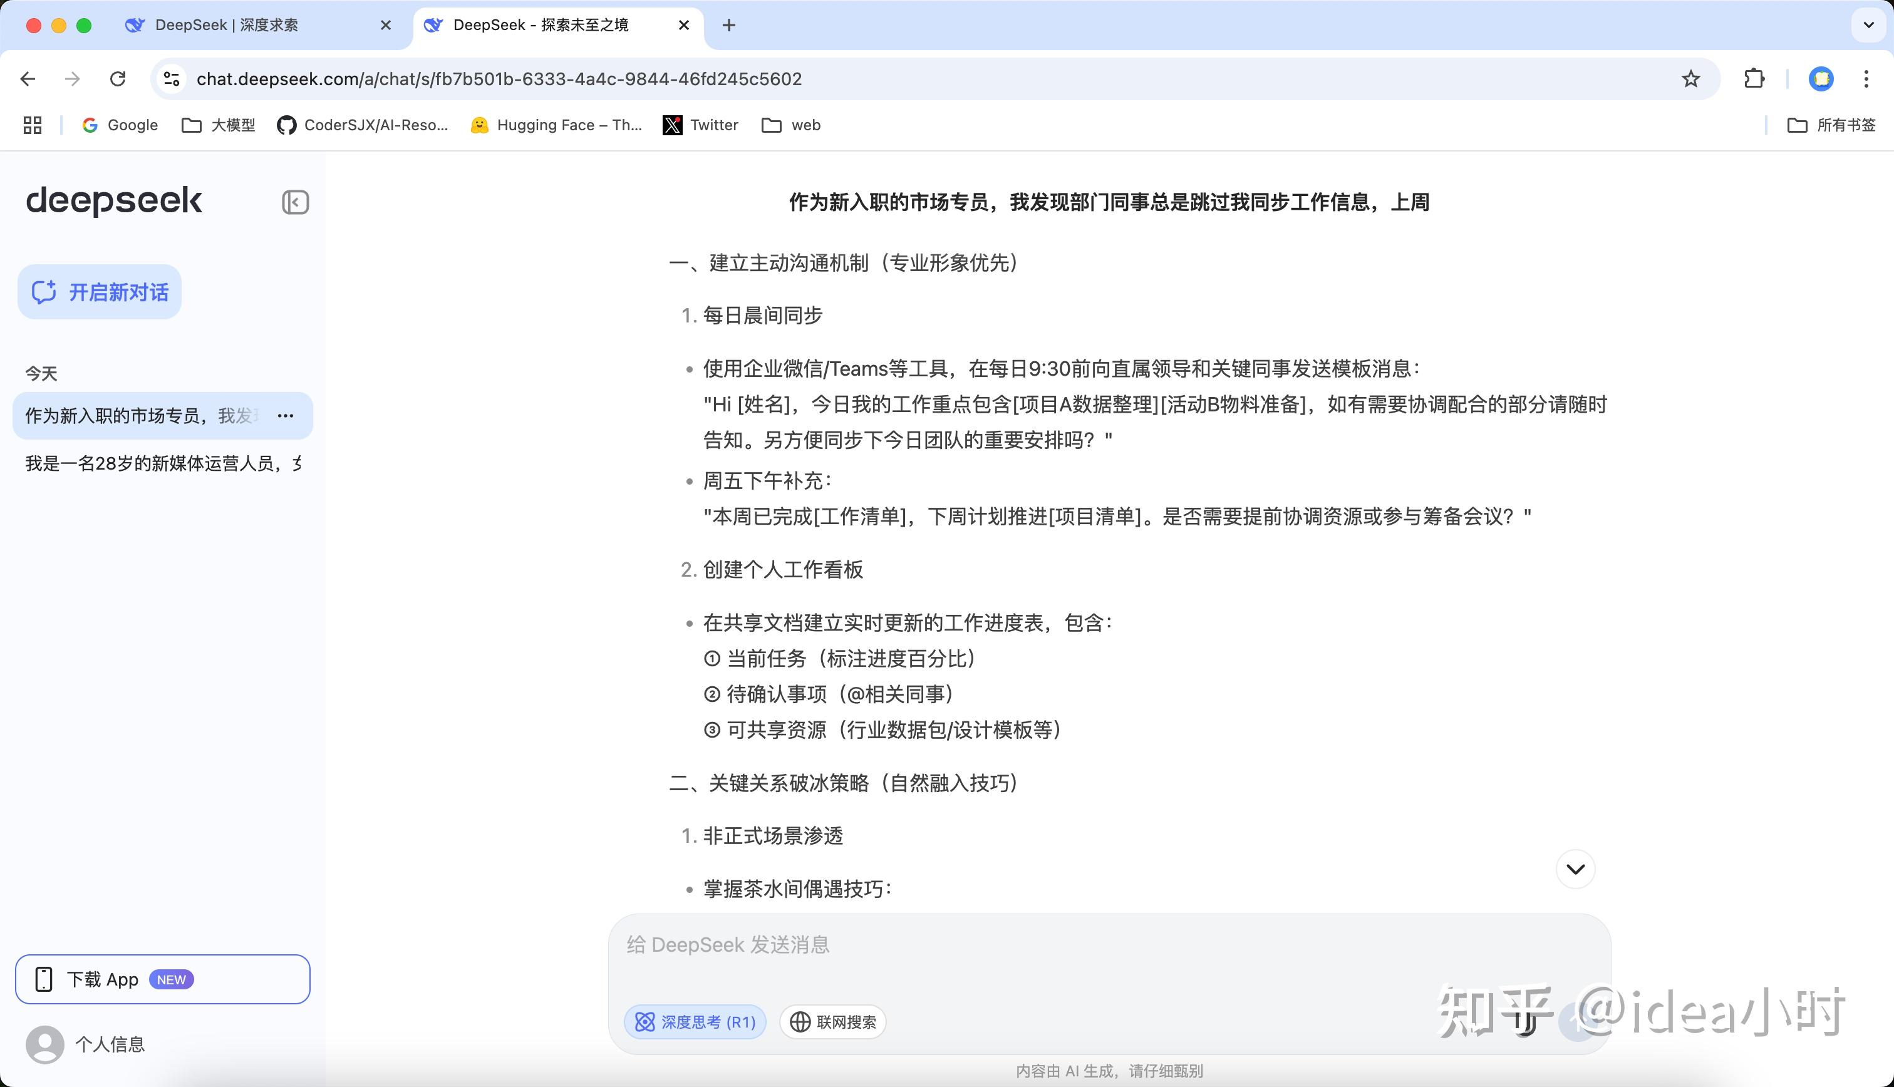The height and width of the screenshot is (1087, 1894).
Task: Toggle 深度思考 (R1) mode
Action: coord(695,1022)
